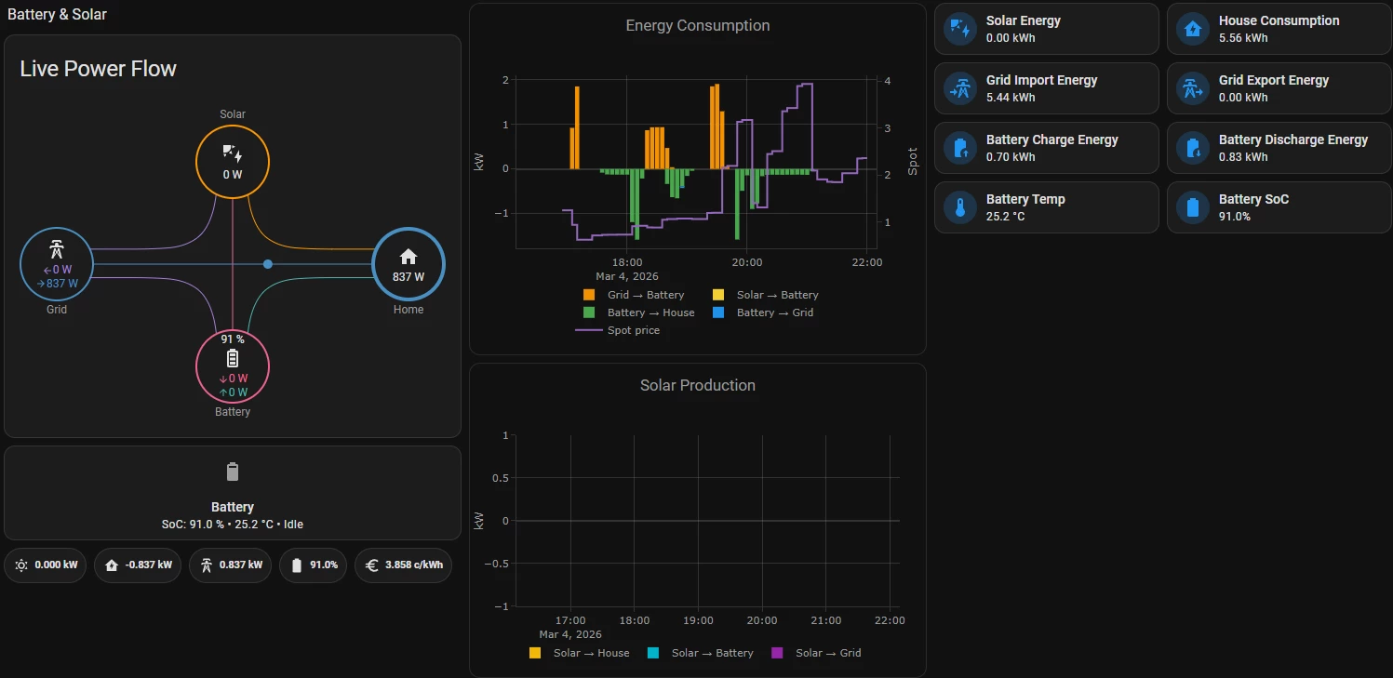This screenshot has width=1393, height=678.
Task: Click the 0.70 kWh Battery Charge Energy value
Action: pyautogui.click(x=1011, y=157)
